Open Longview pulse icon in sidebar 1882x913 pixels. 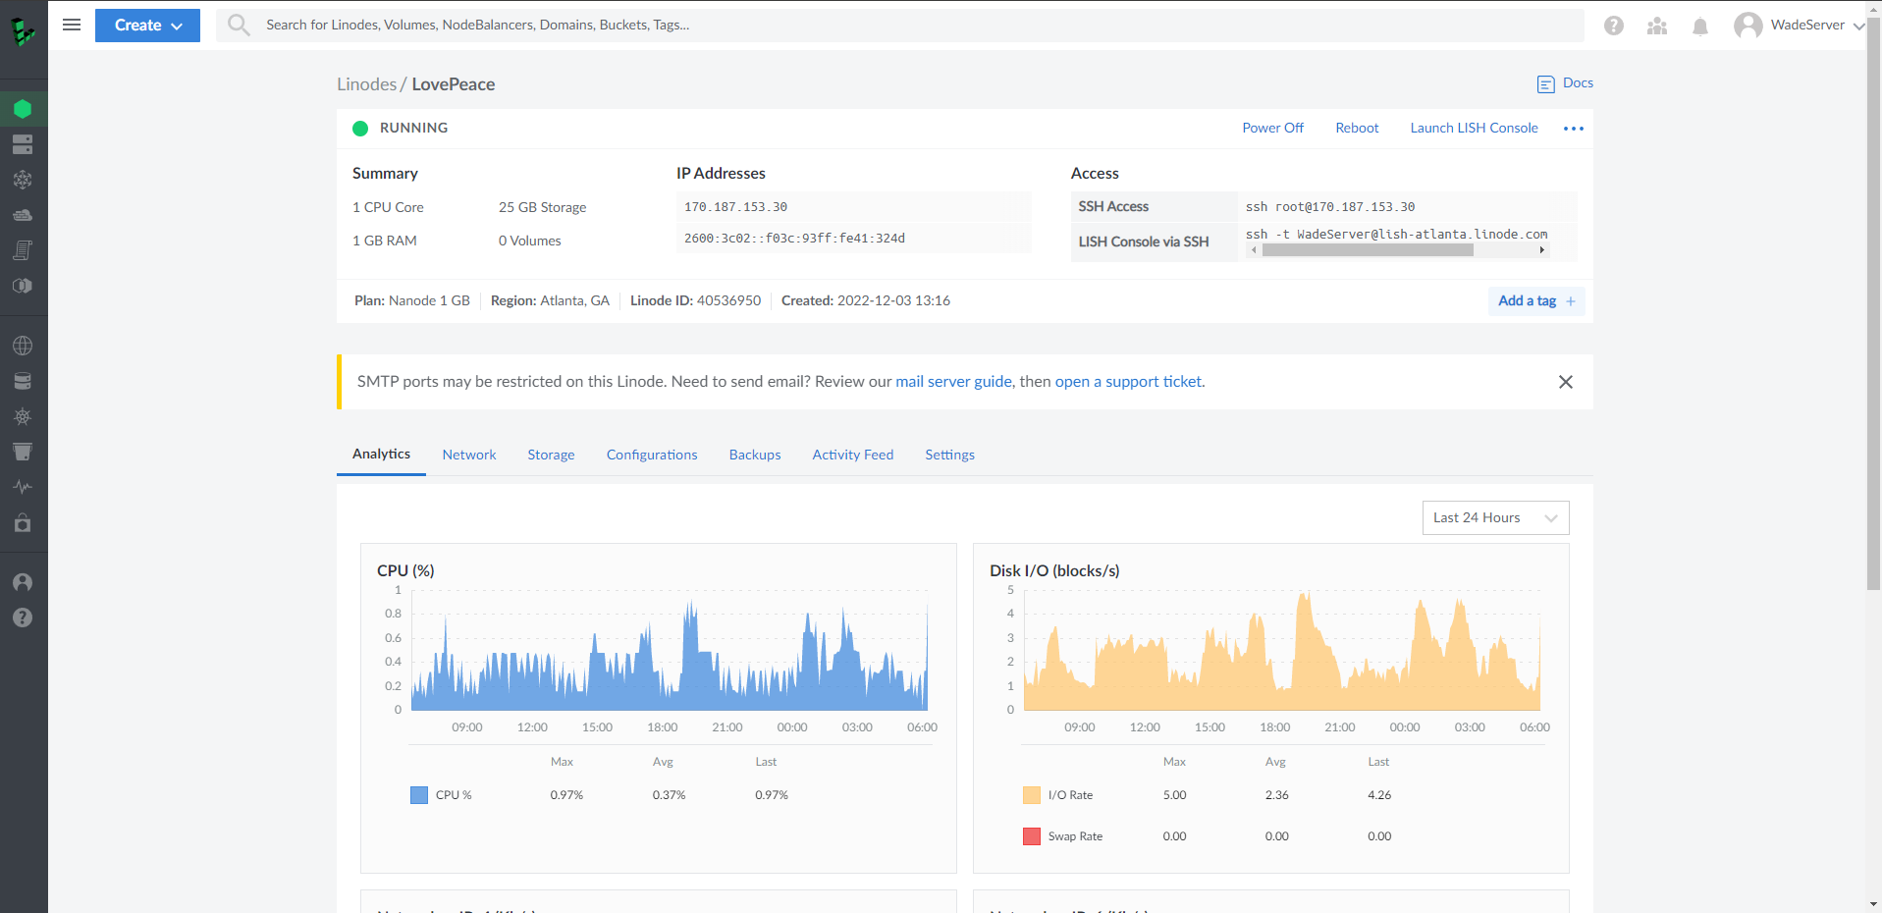[x=23, y=487]
